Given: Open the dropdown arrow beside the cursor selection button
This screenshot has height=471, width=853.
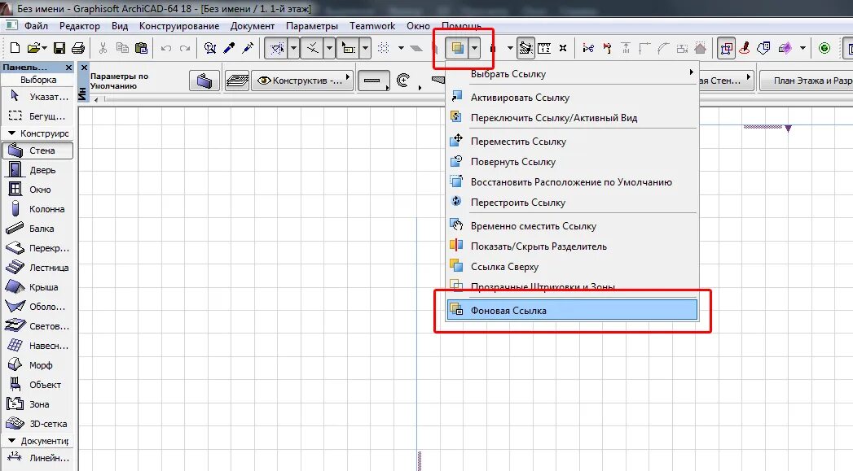Looking at the screenshot, I should [365, 48].
